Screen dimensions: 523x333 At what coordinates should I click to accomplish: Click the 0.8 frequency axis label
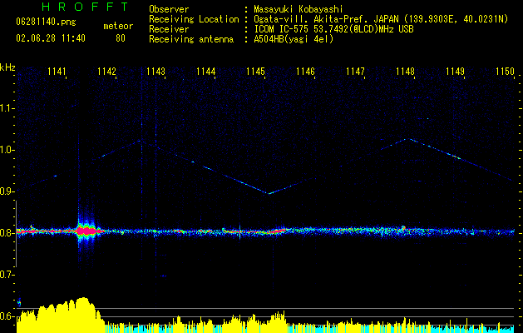click(7, 233)
